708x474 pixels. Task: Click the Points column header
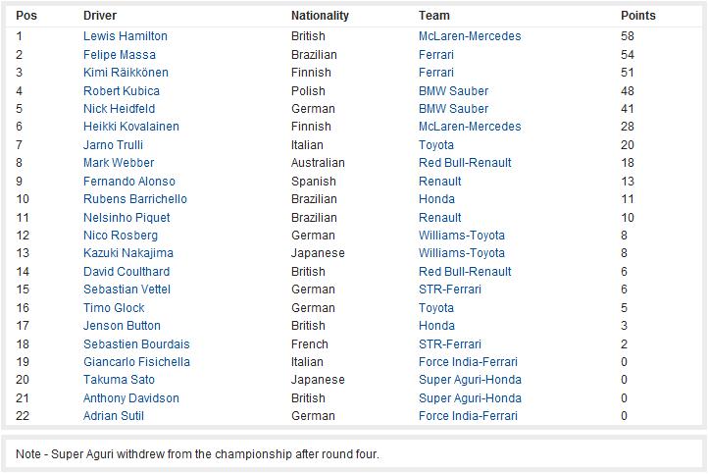pyautogui.click(x=637, y=16)
